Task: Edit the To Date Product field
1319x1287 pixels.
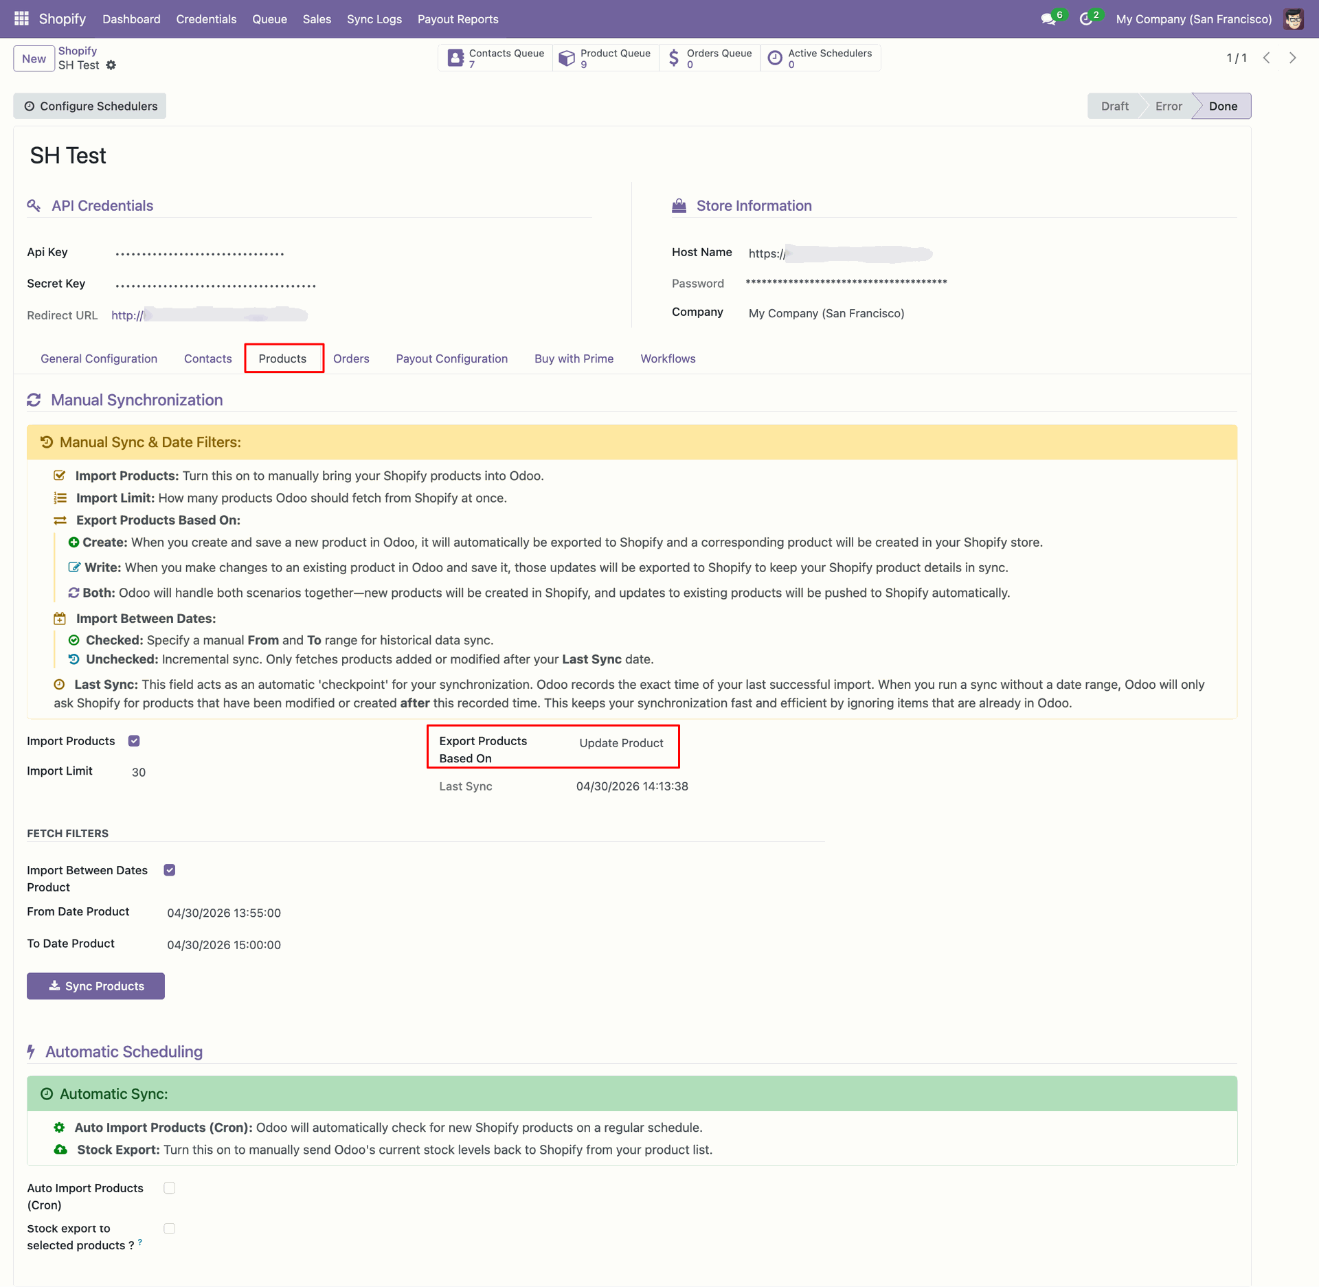Action: [224, 945]
